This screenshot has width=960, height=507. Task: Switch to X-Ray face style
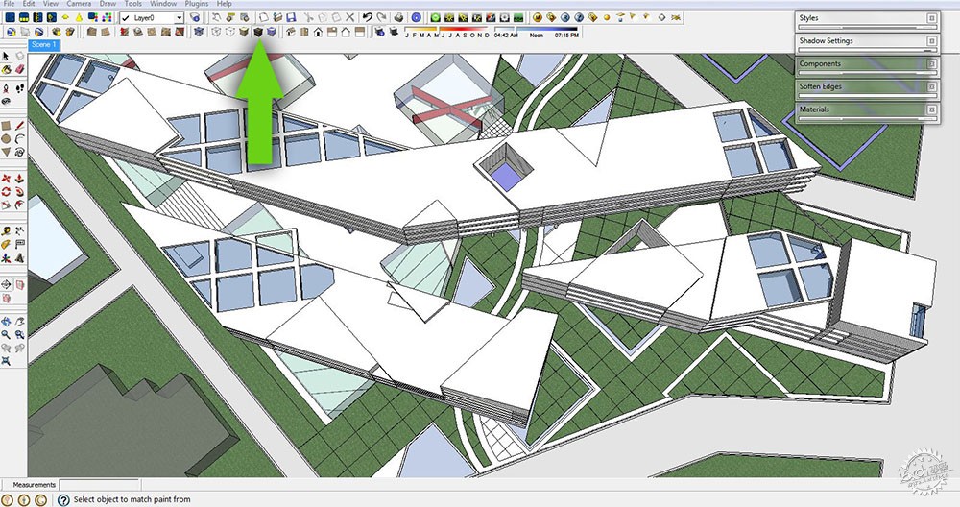point(198,32)
